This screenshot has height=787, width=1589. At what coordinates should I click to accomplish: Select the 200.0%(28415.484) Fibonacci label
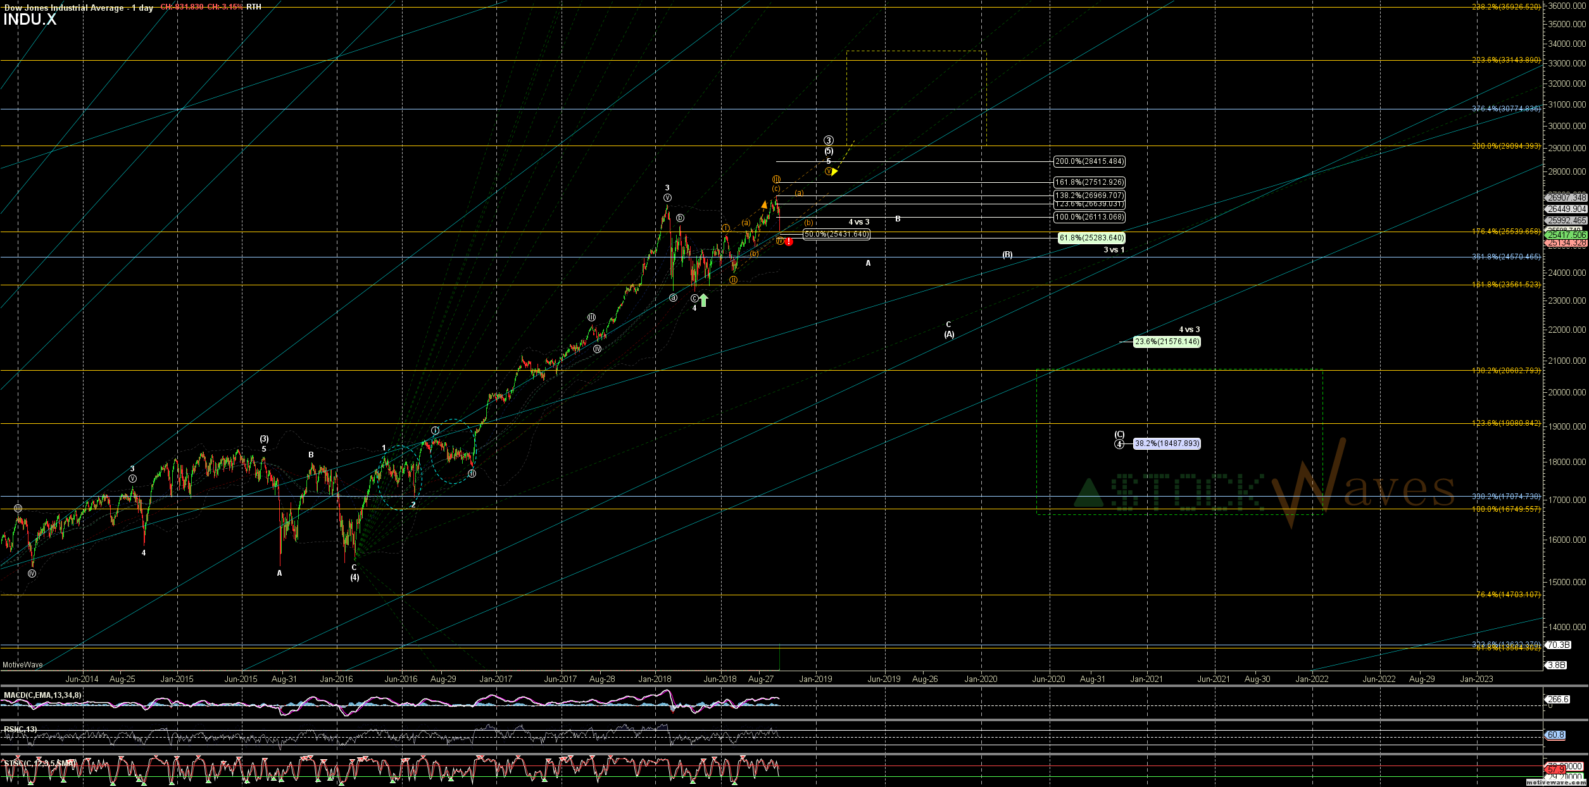point(1090,161)
